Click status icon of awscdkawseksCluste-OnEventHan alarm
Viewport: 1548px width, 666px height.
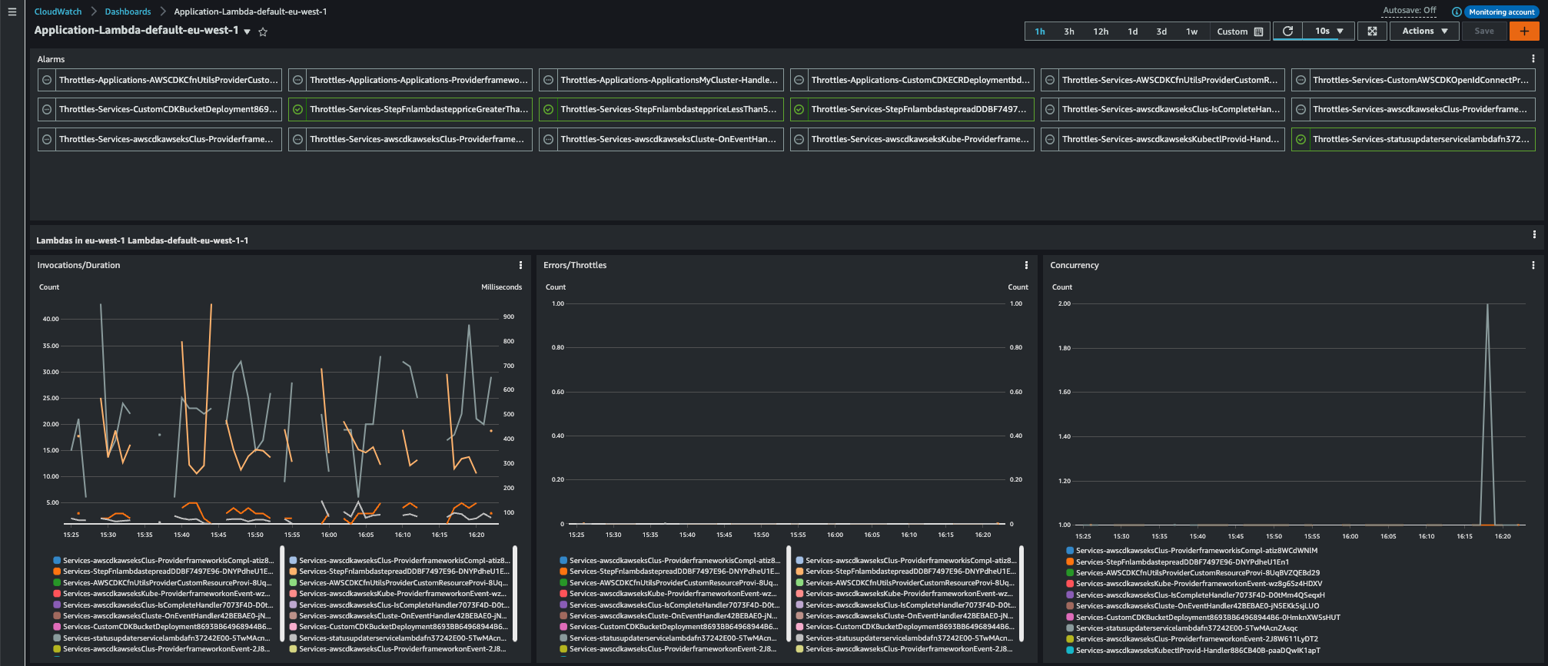click(548, 139)
